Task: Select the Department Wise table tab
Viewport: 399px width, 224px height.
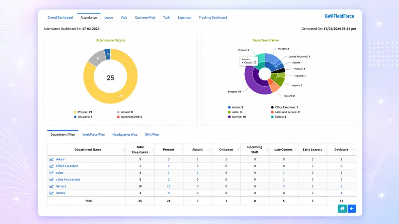Action: [63, 135]
